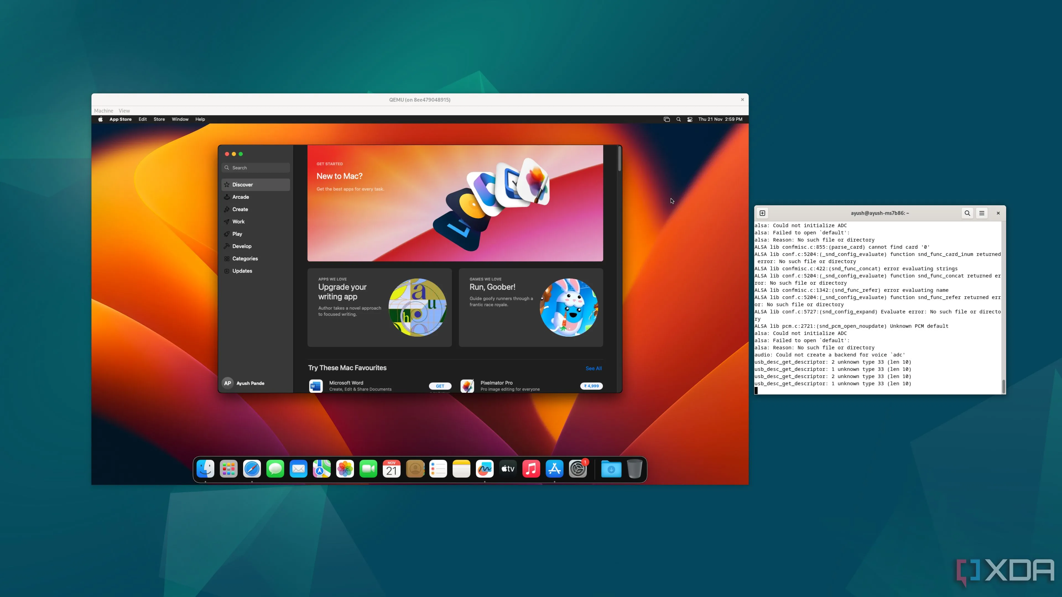Open Spotlight search in macOS menu bar
Screen dimensions: 1062x597
pos(678,119)
